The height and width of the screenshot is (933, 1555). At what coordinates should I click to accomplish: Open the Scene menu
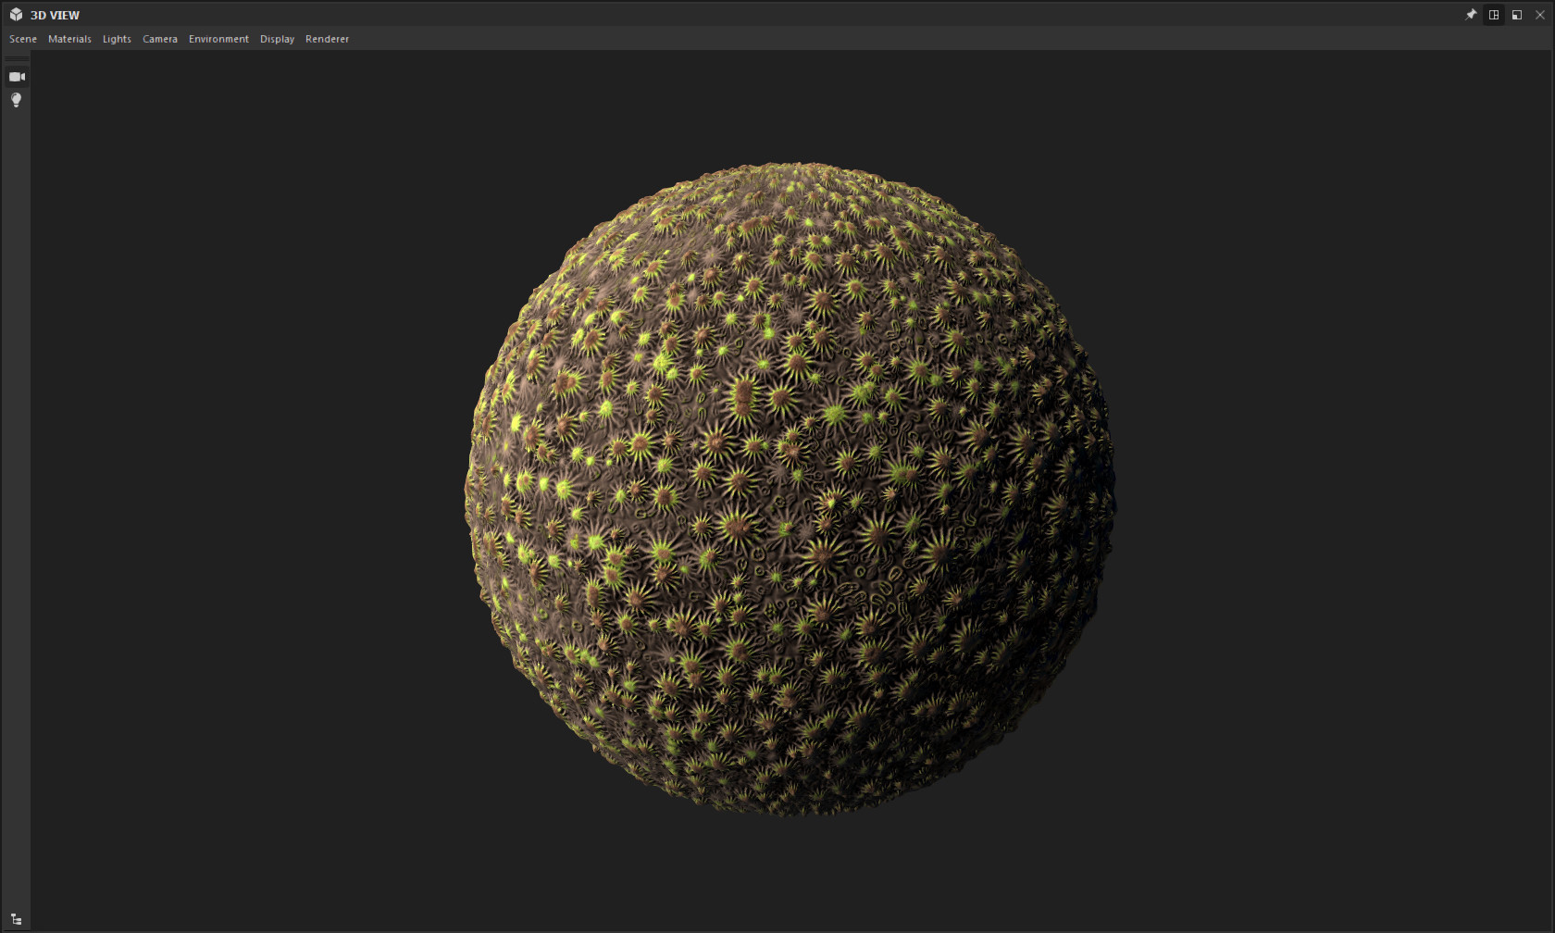pyautogui.click(x=22, y=39)
